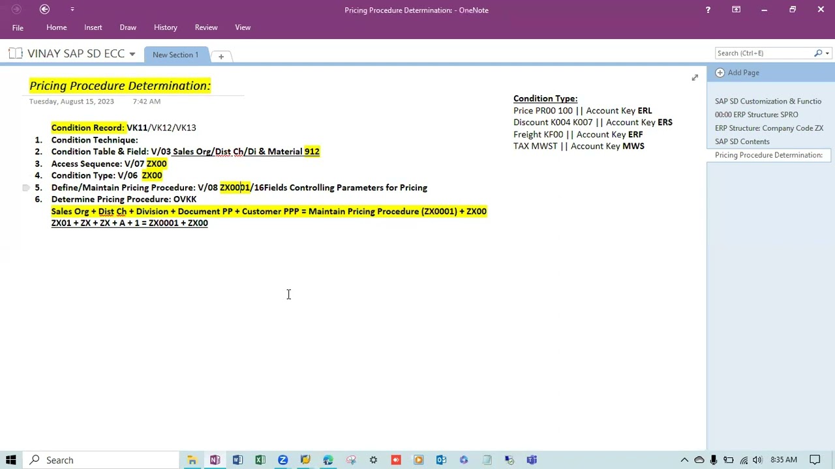The image size is (835, 469).
Task: Click Add Page button
Action: (737, 72)
